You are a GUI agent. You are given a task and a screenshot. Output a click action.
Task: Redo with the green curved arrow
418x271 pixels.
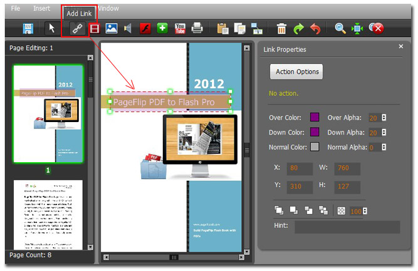298,29
